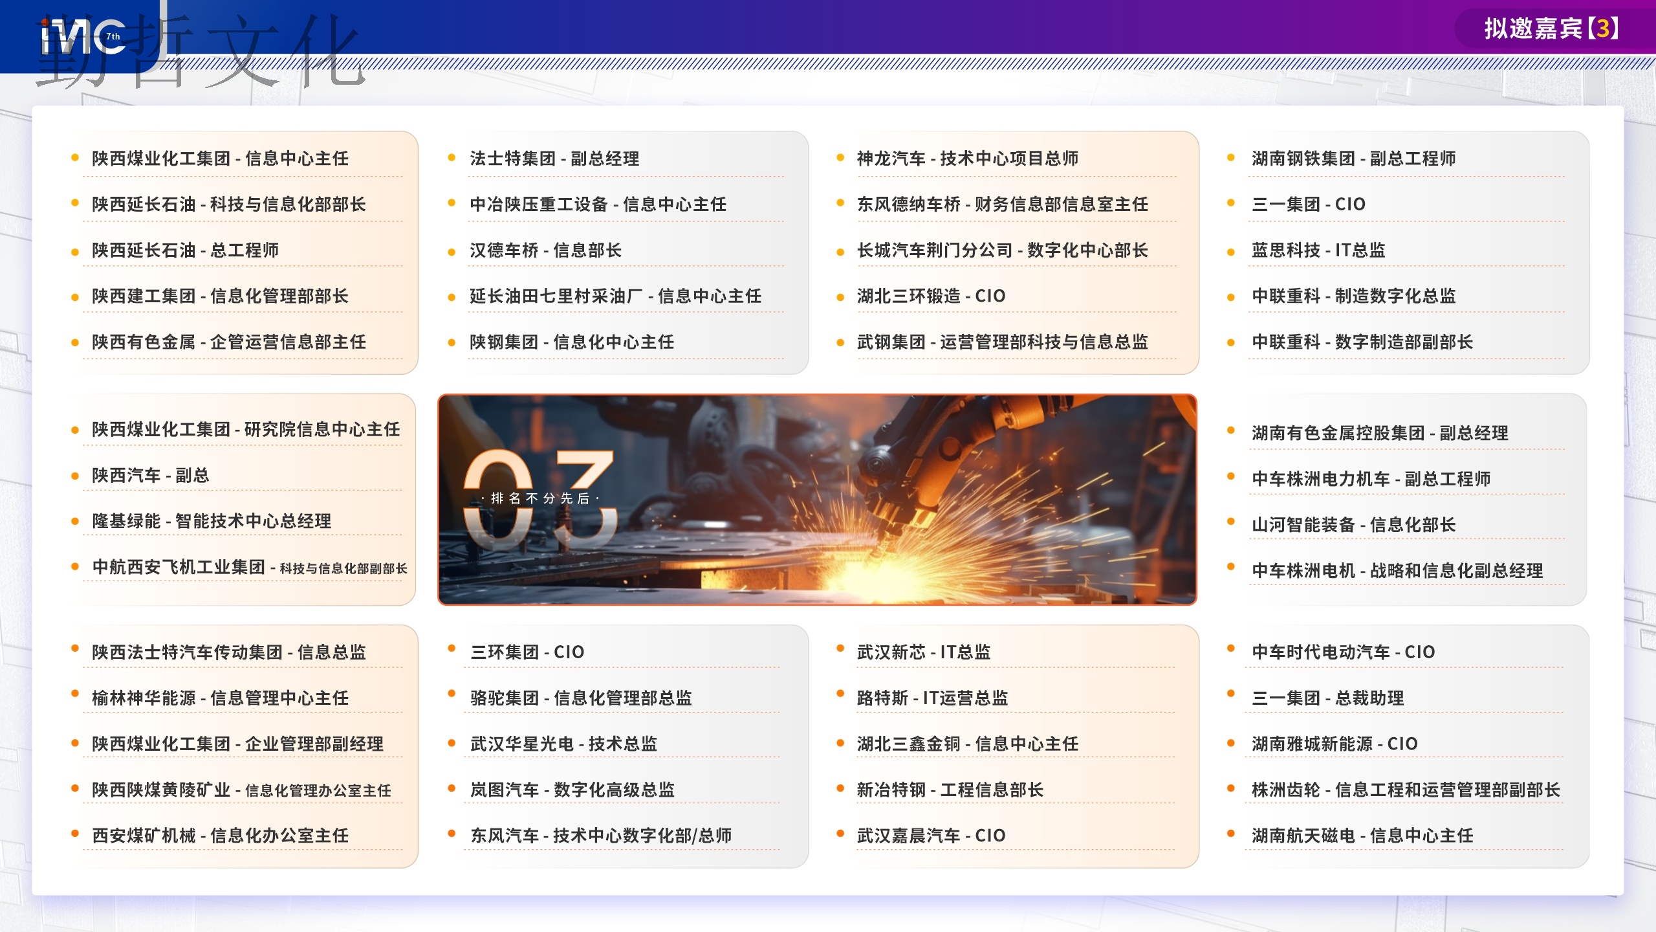The height and width of the screenshot is (932, 1656).
Task: Choose 长城汽车荆门分公司 - 数字化中心部长
Action: [x=1003, y=250]
